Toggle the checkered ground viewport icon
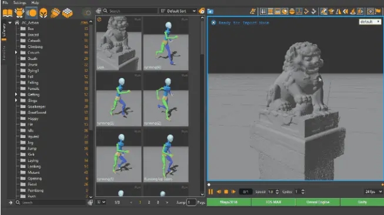The height and width of the screenshot is (215, 384). tap(278, 11)
